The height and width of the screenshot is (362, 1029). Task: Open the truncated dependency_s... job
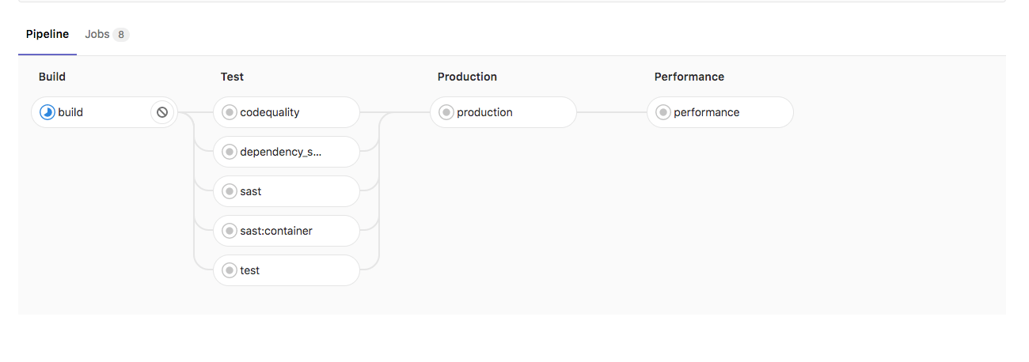point(281,152)
